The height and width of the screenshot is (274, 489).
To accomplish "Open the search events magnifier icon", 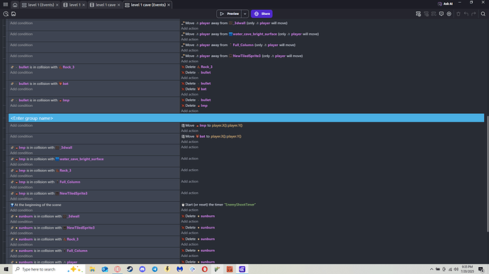I will click(x=483, y=13).
